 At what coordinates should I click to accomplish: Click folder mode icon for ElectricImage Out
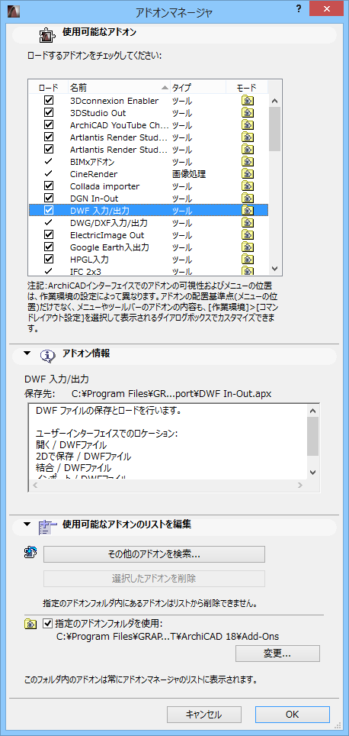[x=248, y=234]
